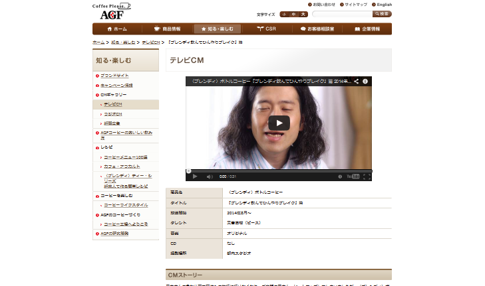Set font size to small (小)
This screenshot has height=286, width=485.
pyautogui.click(x=284, y=14)
